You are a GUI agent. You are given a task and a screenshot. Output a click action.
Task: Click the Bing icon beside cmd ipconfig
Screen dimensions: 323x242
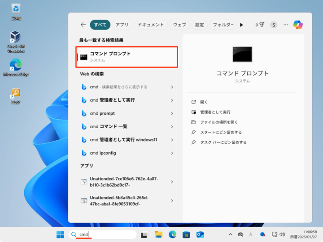(84, 153)
